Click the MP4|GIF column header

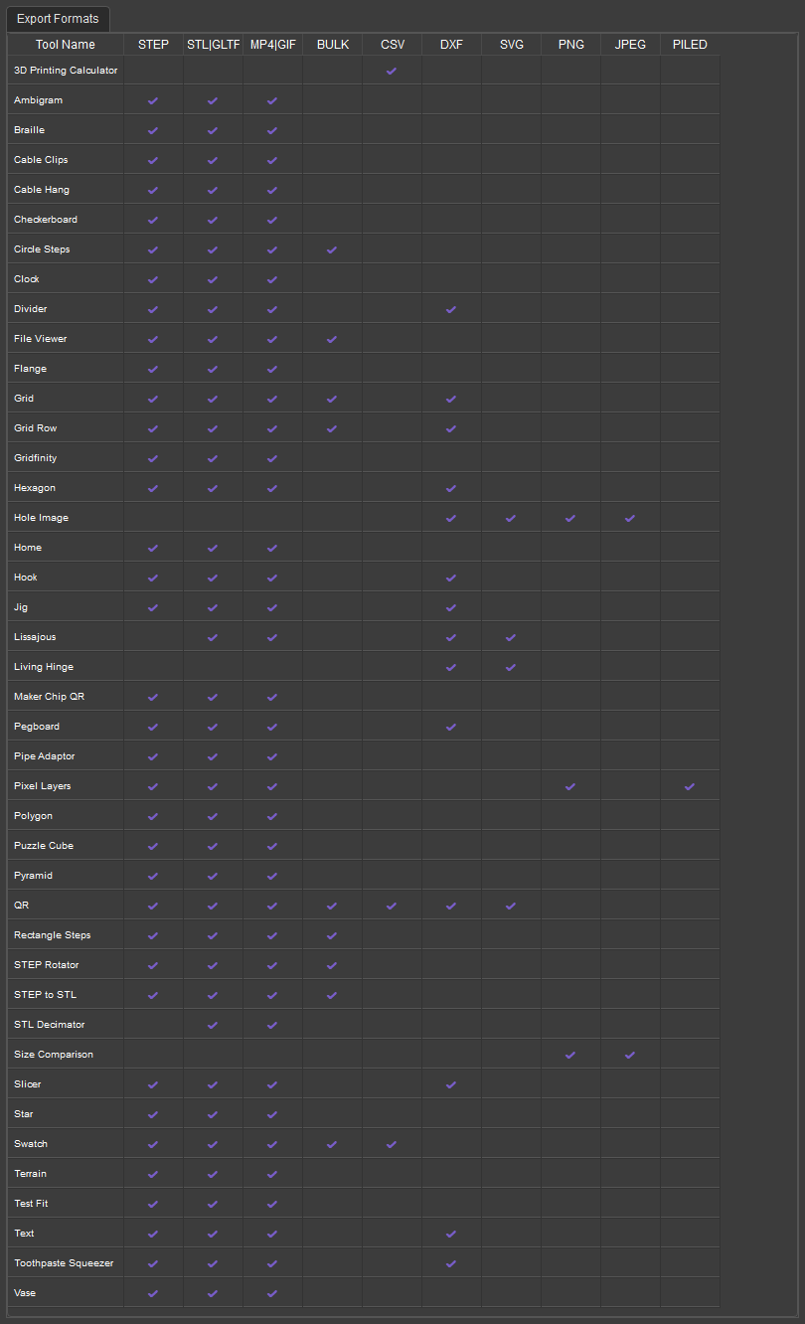coord(272,45)
